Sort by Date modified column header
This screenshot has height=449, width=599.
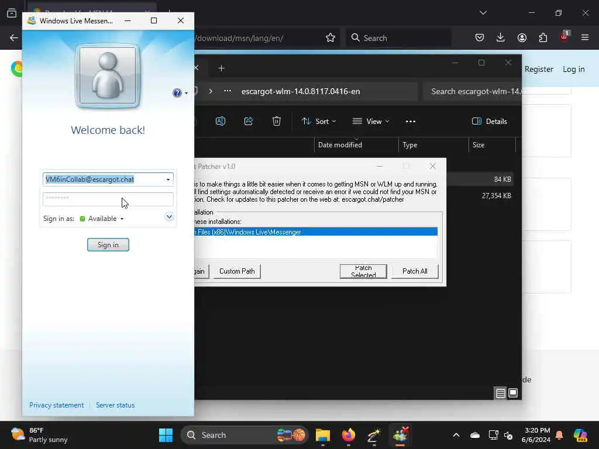click(x=356, y=145)
